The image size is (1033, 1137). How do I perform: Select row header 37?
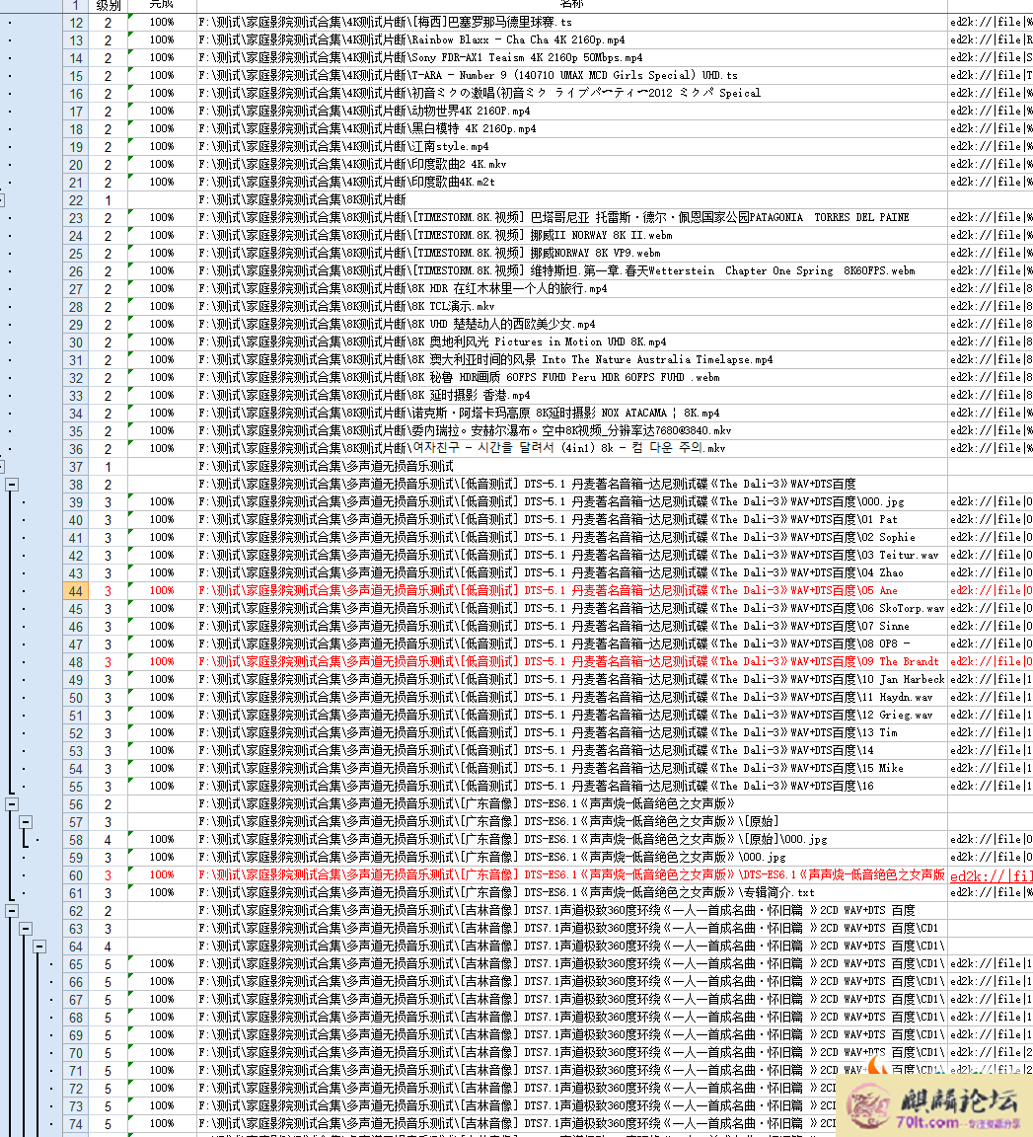point(75,467)
